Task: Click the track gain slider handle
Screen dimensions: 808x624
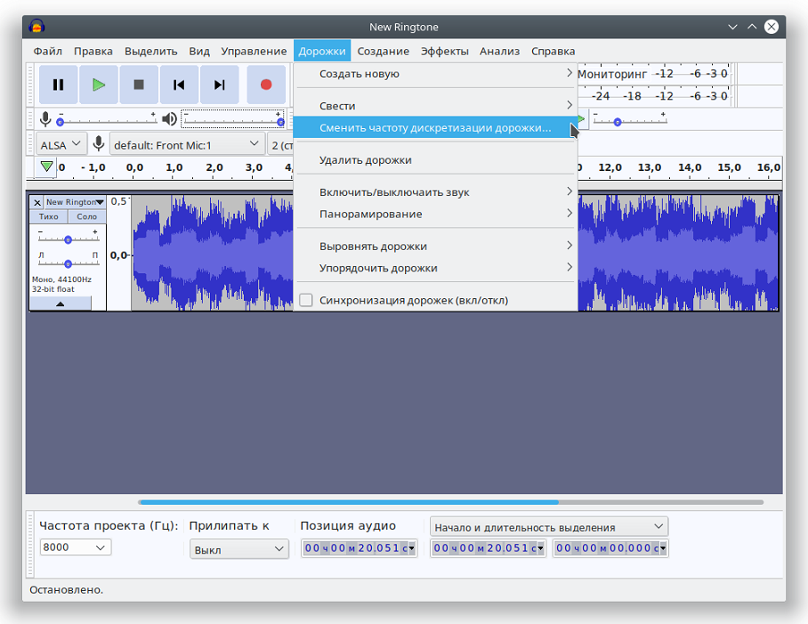Action: [68, 239]
